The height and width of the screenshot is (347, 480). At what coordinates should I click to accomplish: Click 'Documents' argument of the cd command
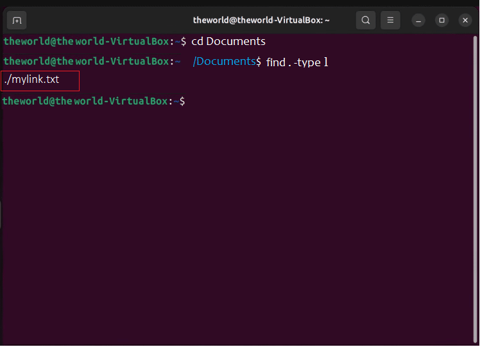coord(236,41)
